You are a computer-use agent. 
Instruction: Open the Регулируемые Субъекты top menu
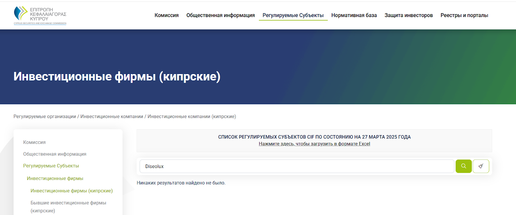point(293,15)
